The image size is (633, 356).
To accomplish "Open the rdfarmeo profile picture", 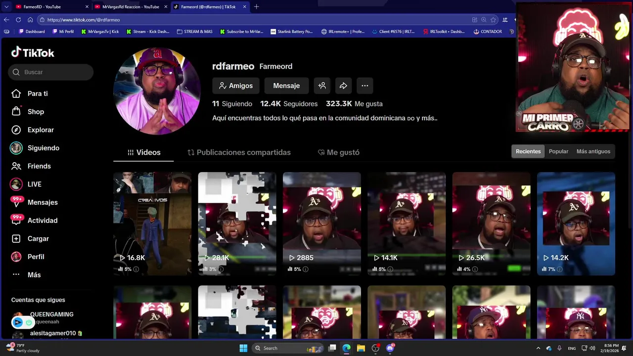I will [x=157, y=91].
